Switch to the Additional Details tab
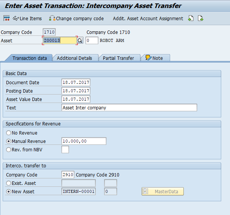This screenshot has height=215, width=230. (74, 58)
